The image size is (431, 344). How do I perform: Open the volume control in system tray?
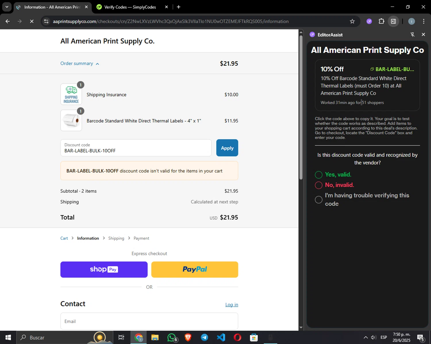[374, 337]
